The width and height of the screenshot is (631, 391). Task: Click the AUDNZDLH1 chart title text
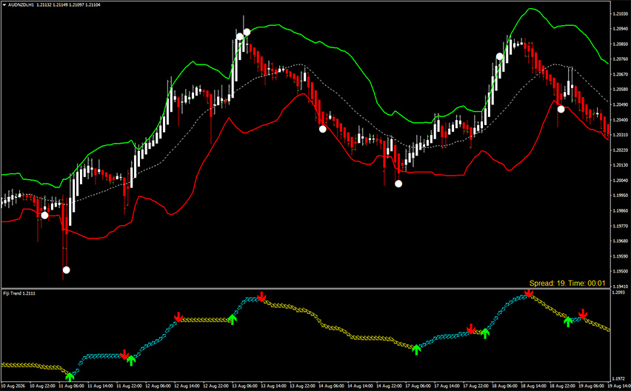coord(21,5)
